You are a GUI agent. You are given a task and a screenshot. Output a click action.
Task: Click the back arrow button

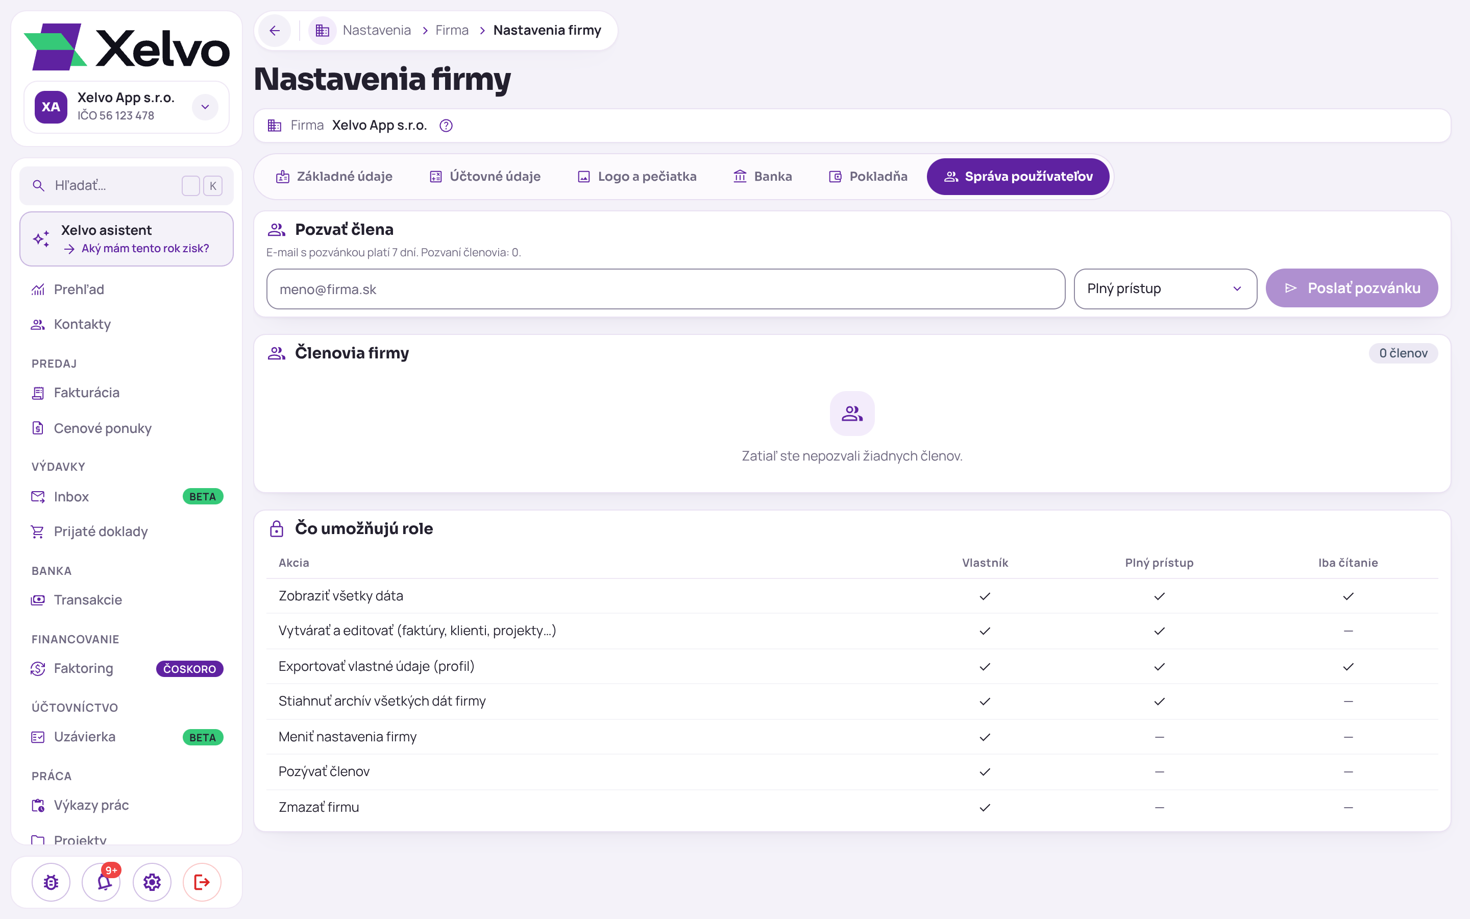click(275, 31)
